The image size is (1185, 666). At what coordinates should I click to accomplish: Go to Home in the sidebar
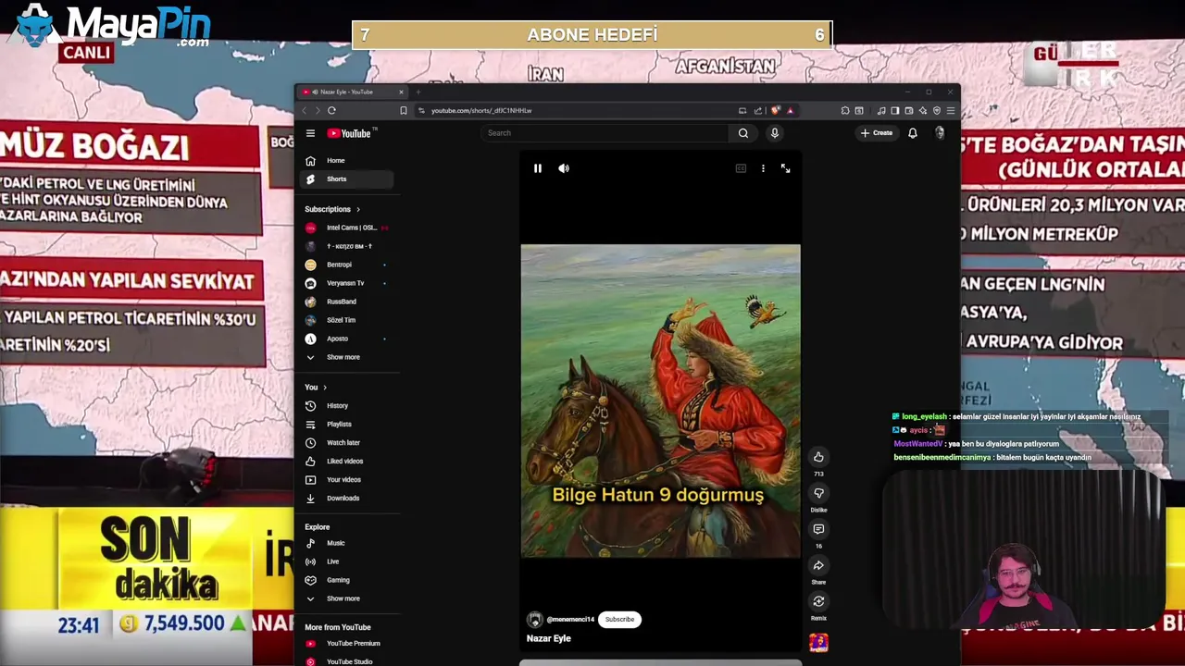(348, 161)
